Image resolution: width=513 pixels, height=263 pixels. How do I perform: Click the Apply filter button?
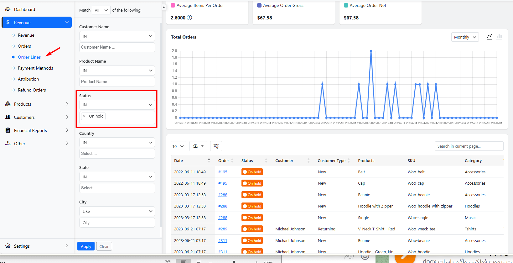pos(86,246)
